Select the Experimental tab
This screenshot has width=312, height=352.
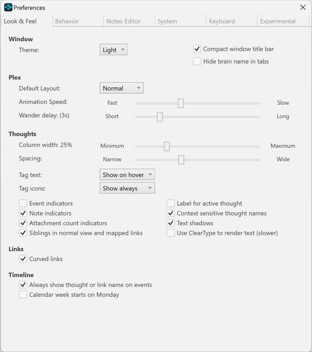coord(278,21)
